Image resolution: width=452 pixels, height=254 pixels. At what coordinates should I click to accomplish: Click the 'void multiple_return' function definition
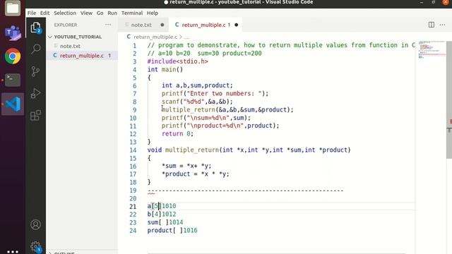tap(249, 150)
